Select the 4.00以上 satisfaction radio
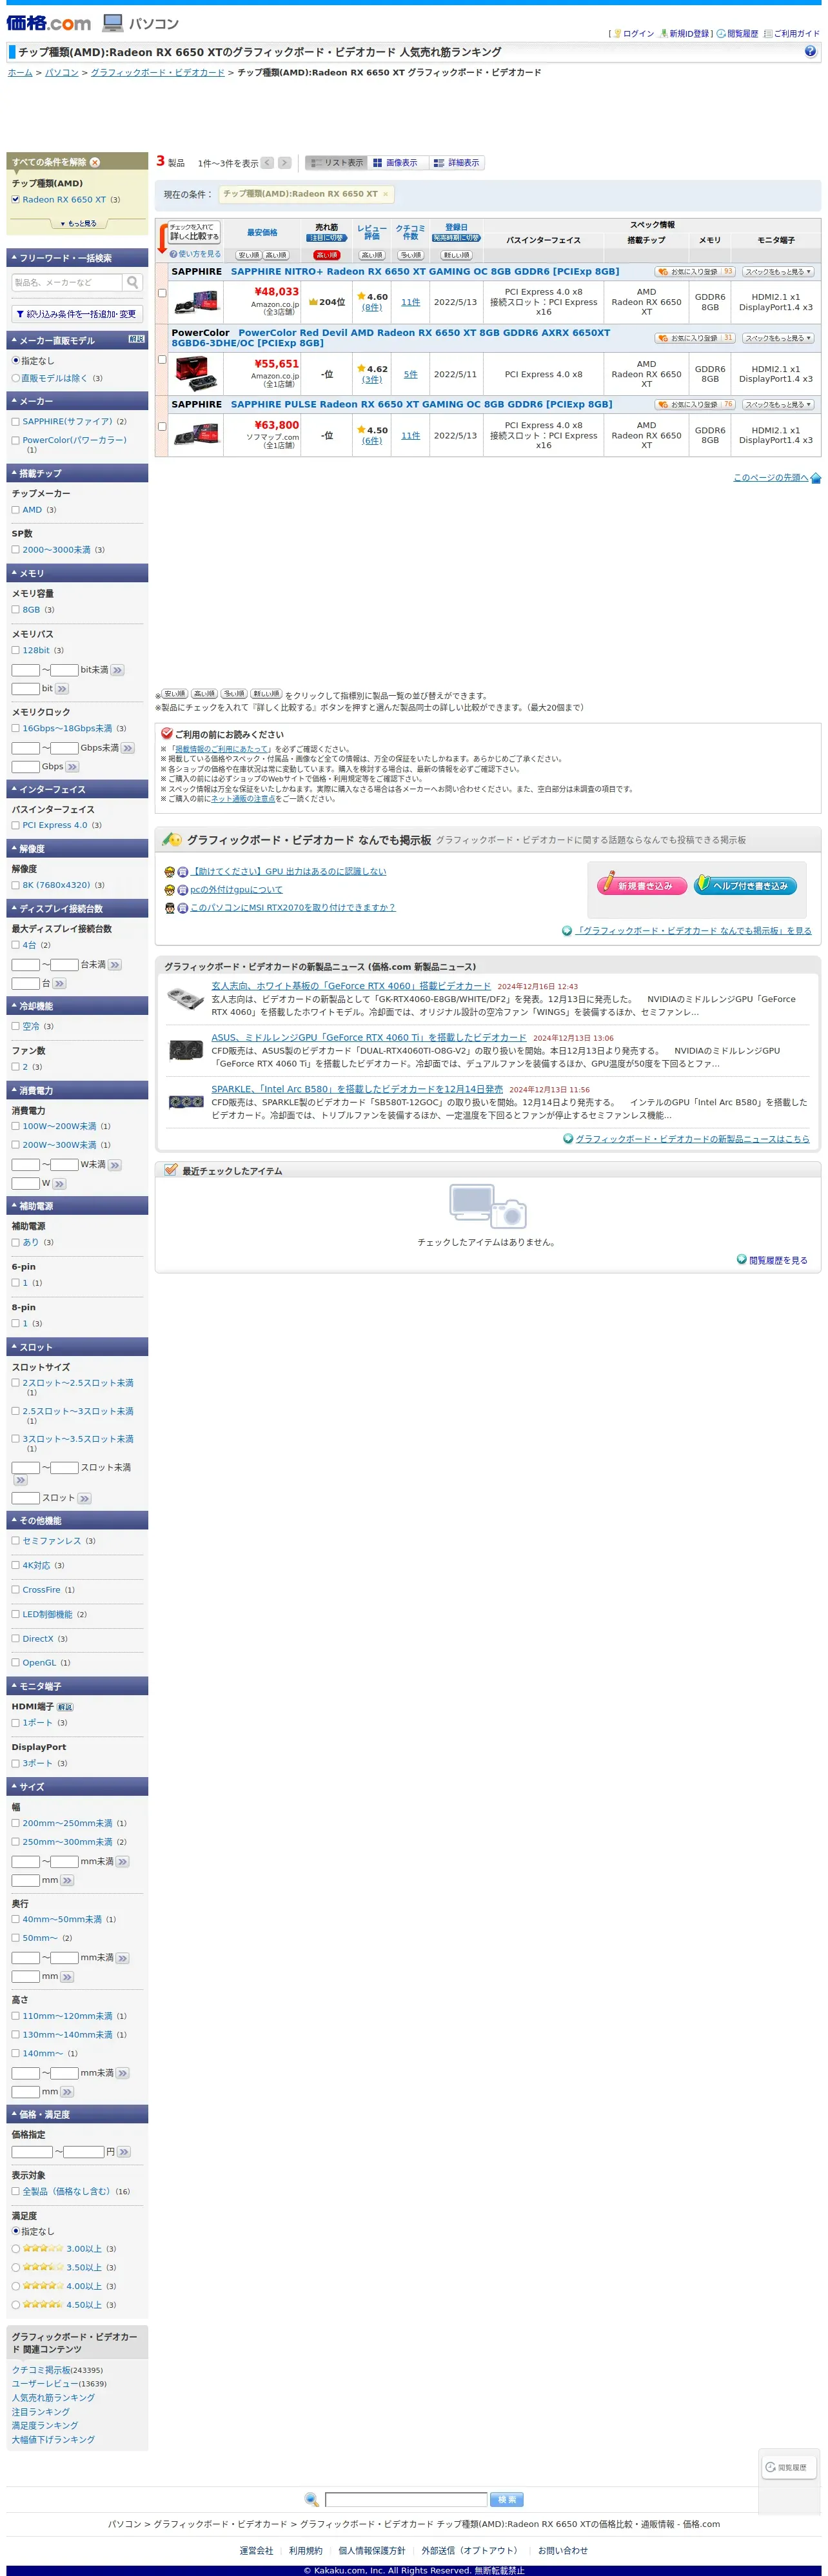This screenshot has height=2576, width=828. click(16, 2286)
